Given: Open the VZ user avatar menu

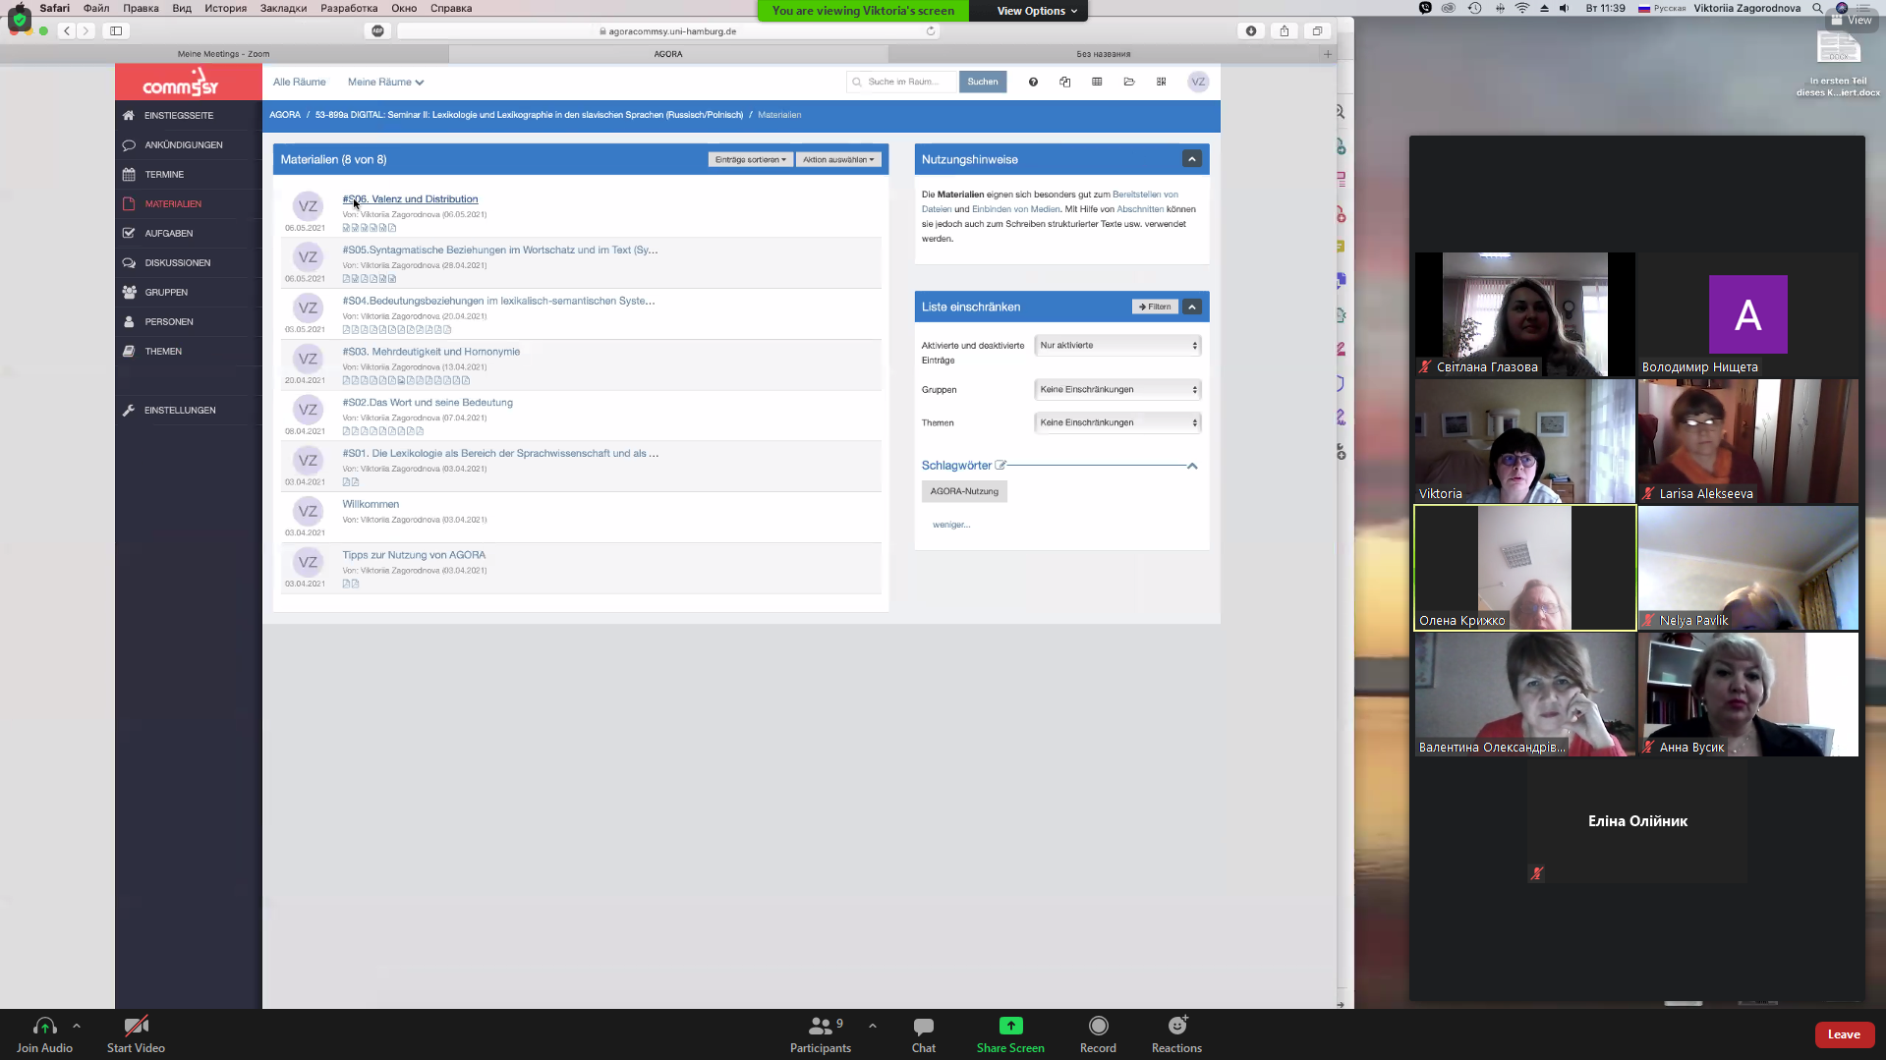Looking at the screenshot, I should coord(1197,83).
